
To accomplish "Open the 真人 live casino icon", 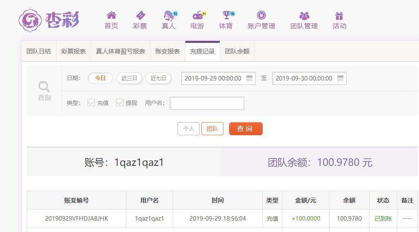I will click(169, 16).
